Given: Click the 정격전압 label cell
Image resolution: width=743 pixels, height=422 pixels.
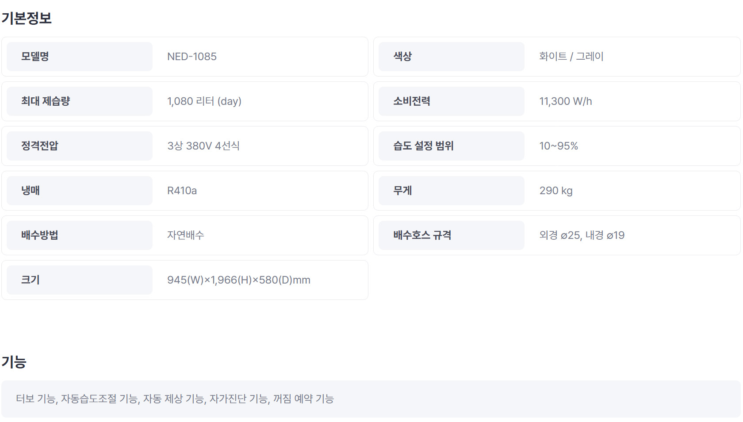Looking at the screenshot, I should click(x=80, y=146).
